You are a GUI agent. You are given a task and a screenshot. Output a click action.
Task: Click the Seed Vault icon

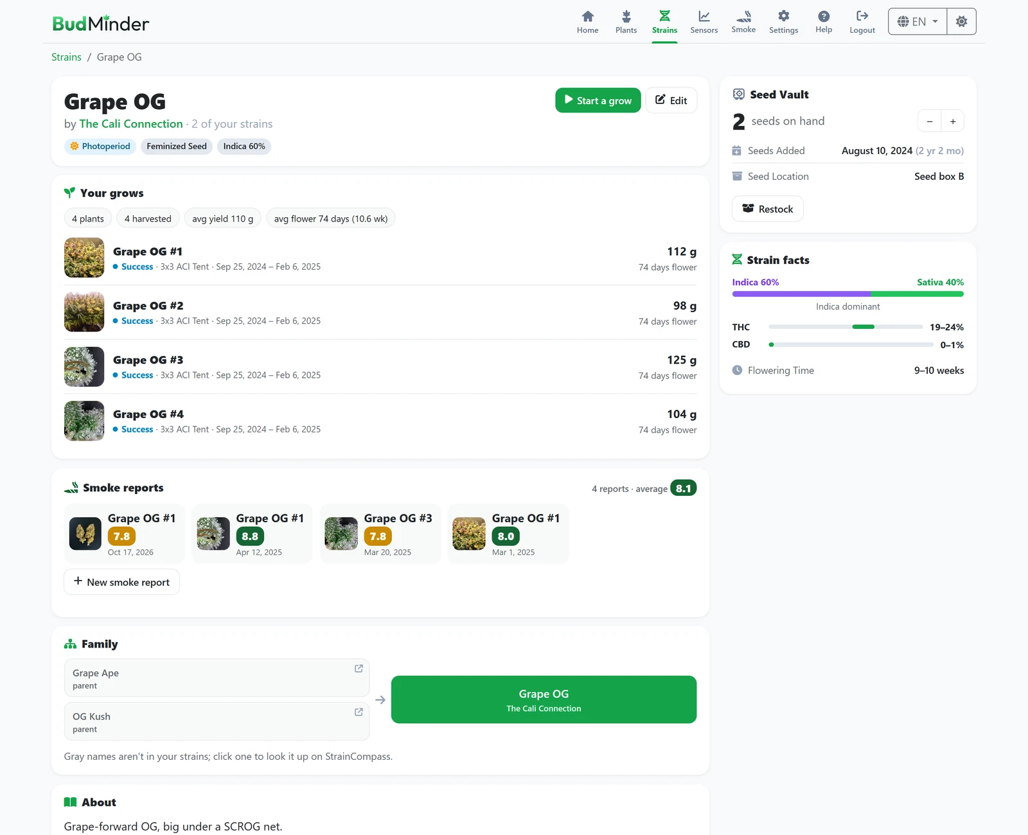tap(739, 94)
